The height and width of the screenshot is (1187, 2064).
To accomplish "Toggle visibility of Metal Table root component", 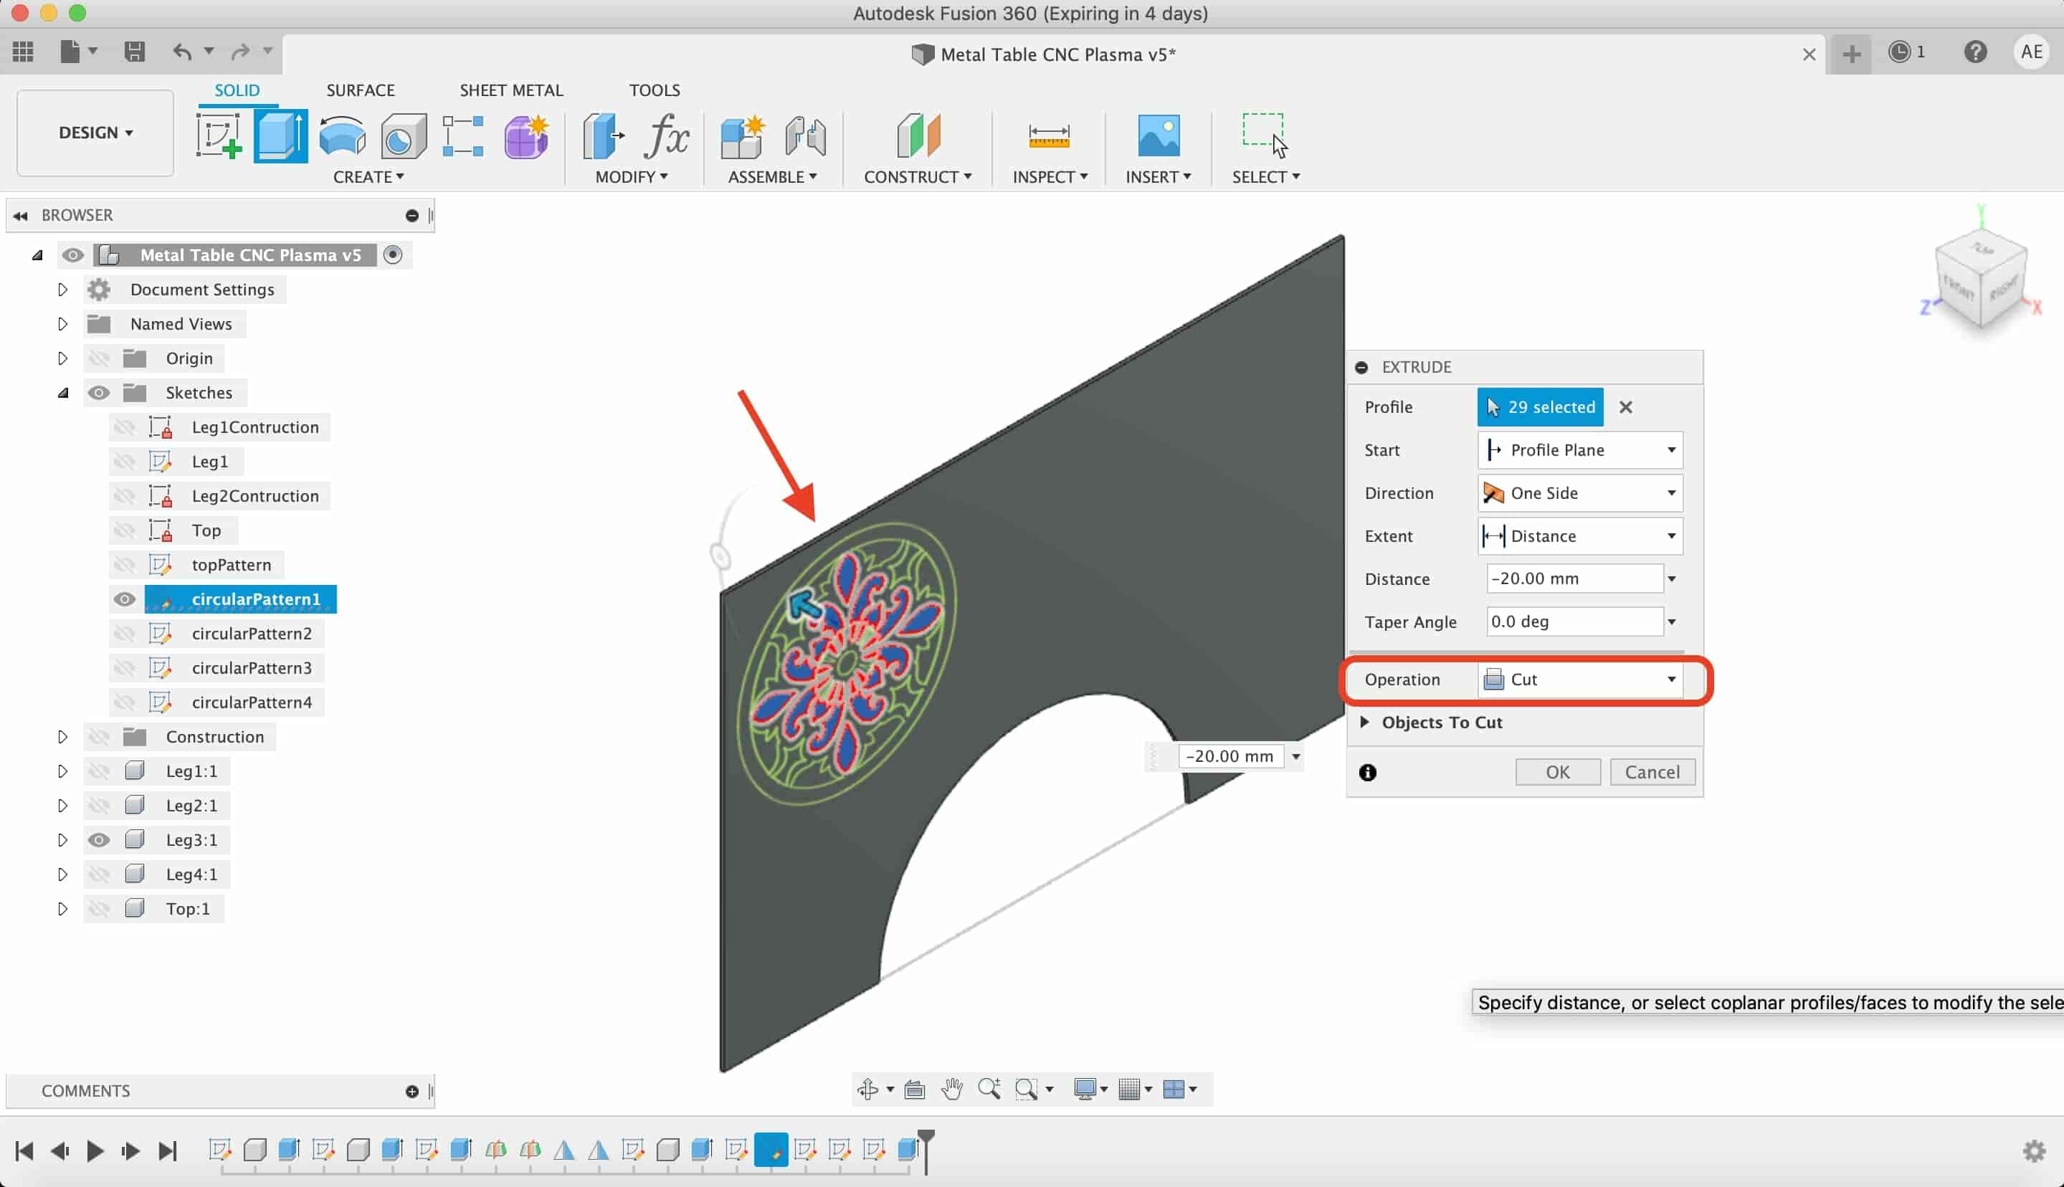I will coord(72,255).
